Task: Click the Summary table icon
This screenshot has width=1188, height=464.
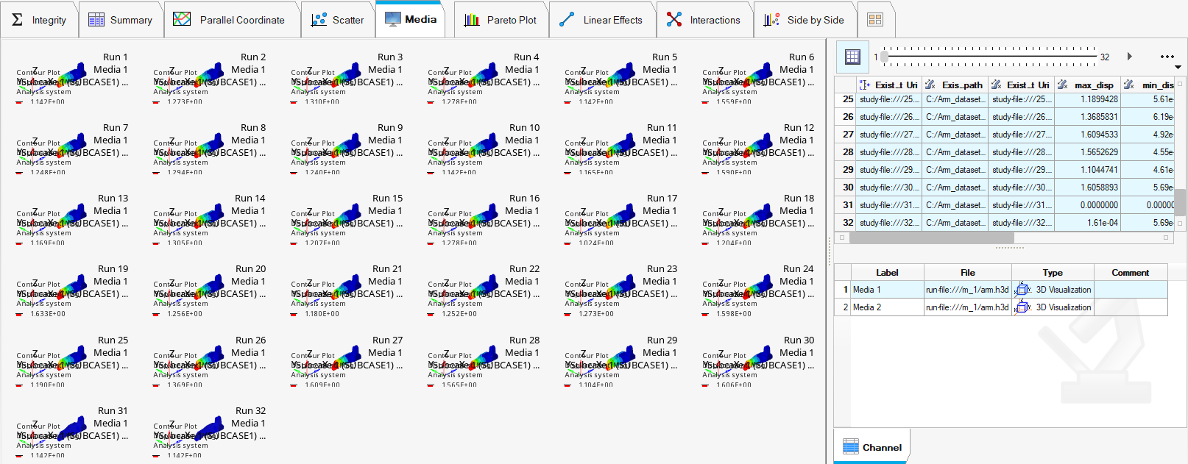Action: coord(96,20)
